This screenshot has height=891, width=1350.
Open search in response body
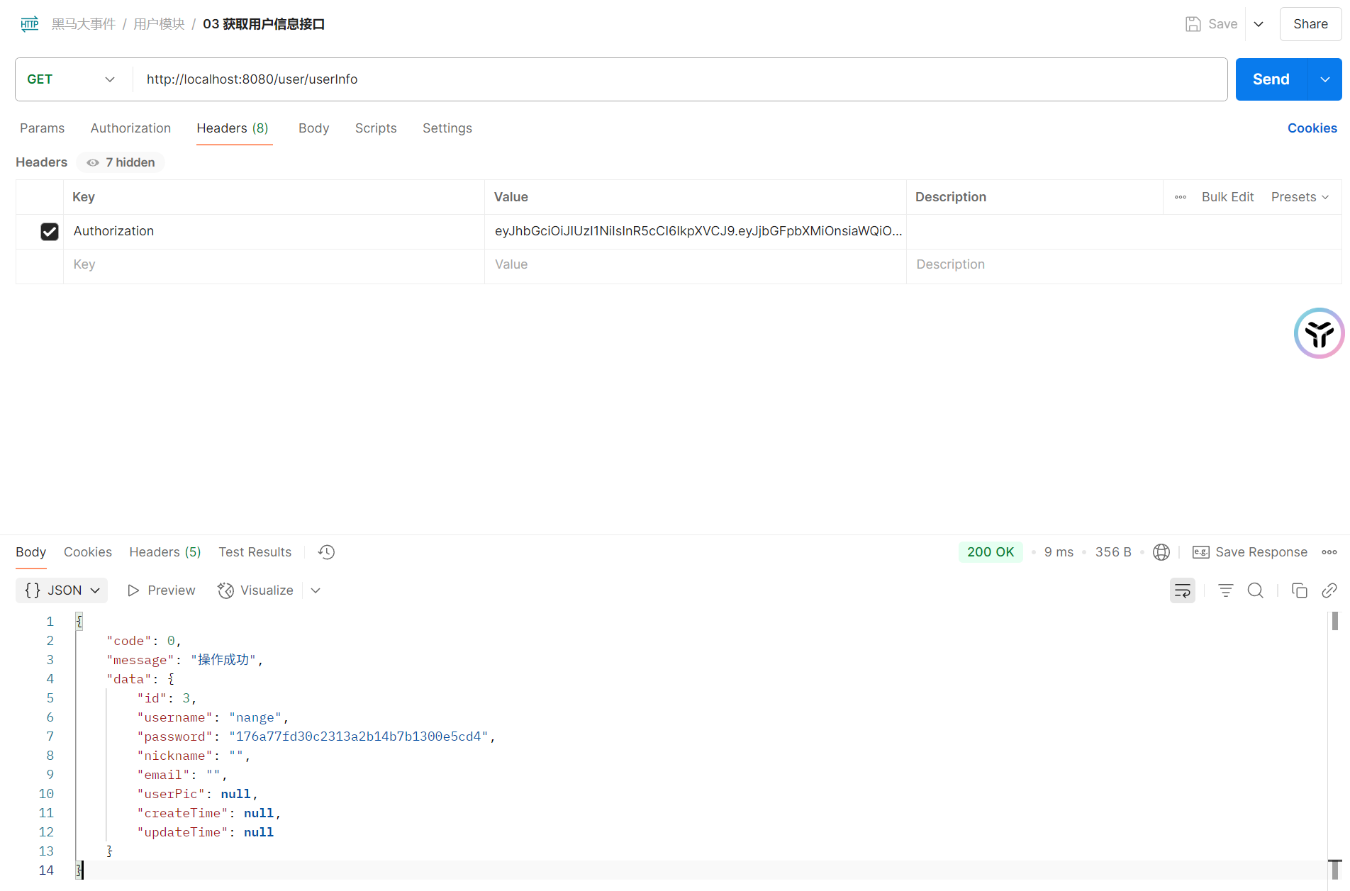[1256, 590]
